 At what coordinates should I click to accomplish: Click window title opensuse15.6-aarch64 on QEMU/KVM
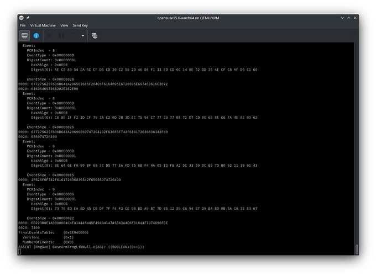pyautogui.click(x=188, y=18)
